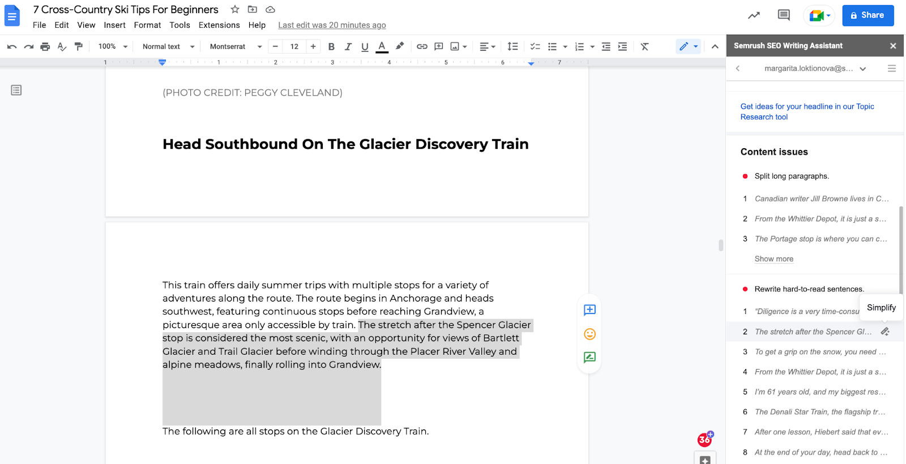The image size is (906, 464).
Task: Open the Montserrat font dropdown
Action: (x=236, y=46)
